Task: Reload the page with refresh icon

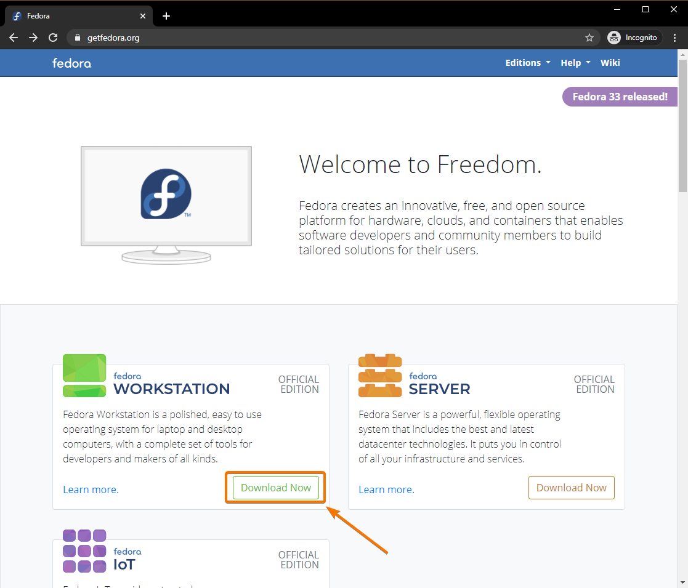Action: tap(53, 38)
